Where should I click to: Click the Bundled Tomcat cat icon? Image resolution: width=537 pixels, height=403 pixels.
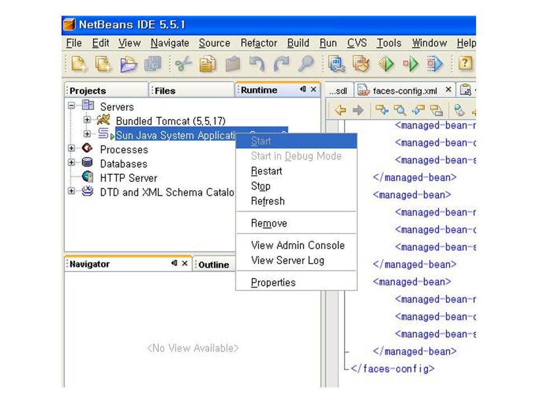(103, 120)
